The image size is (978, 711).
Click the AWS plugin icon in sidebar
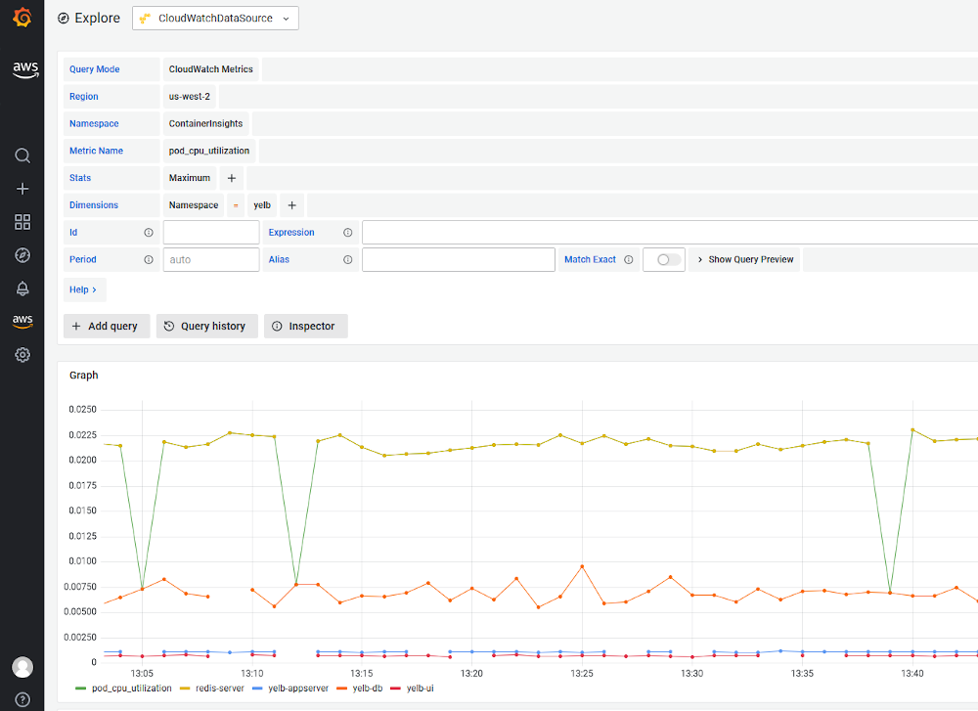[x=22, y=321]
